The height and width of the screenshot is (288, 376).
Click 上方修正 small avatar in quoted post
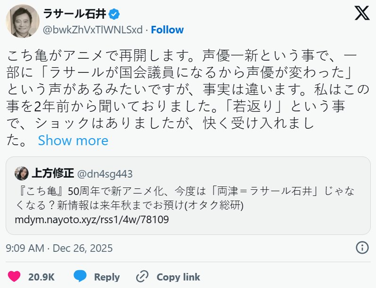click(22, 173)
